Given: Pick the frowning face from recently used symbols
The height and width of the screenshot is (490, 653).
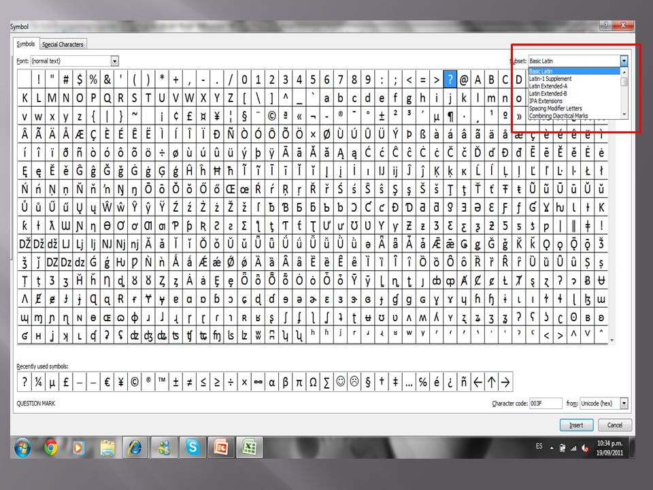Looking at the screenshot, I should [354, 382].
